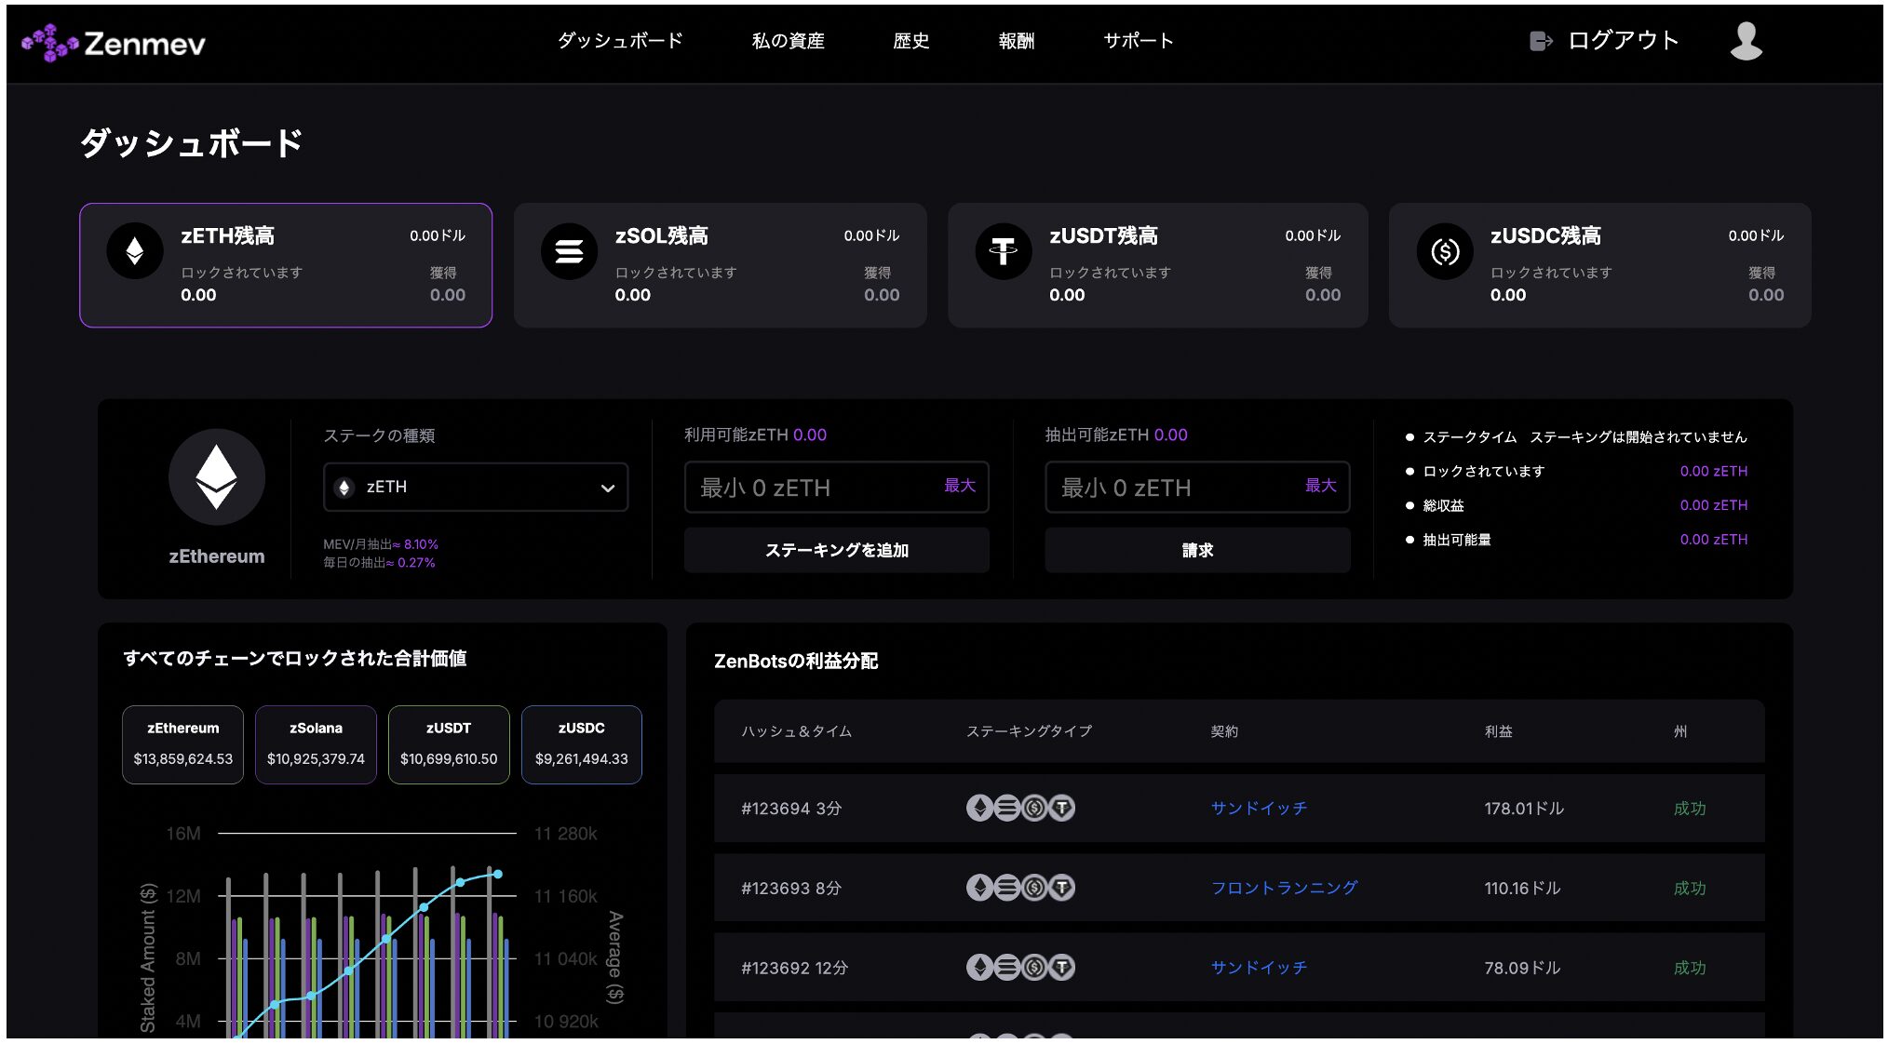Click the cyan average line's last data point
This screenshot has width=1888, height=1044.
498,874
